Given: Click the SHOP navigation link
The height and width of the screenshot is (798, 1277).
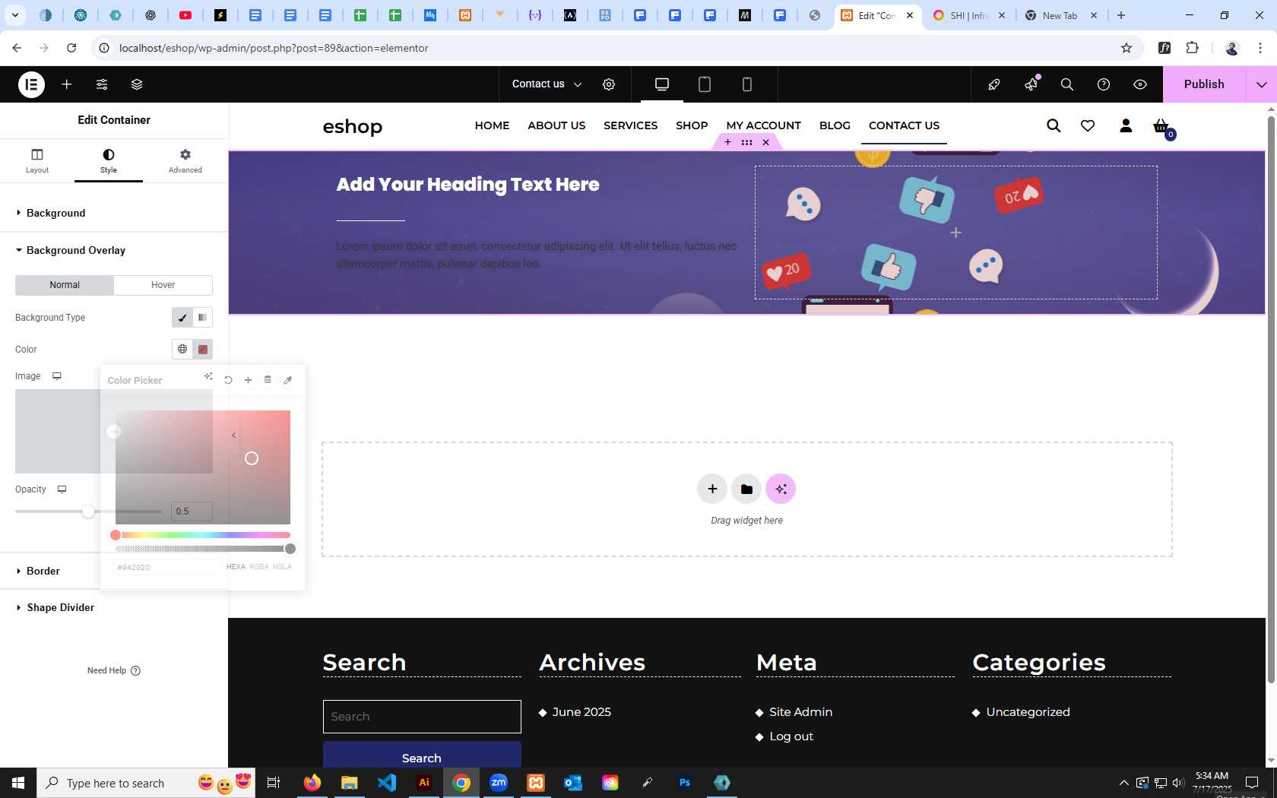Looking at the screenshot, I should click(x=692, y=125).
